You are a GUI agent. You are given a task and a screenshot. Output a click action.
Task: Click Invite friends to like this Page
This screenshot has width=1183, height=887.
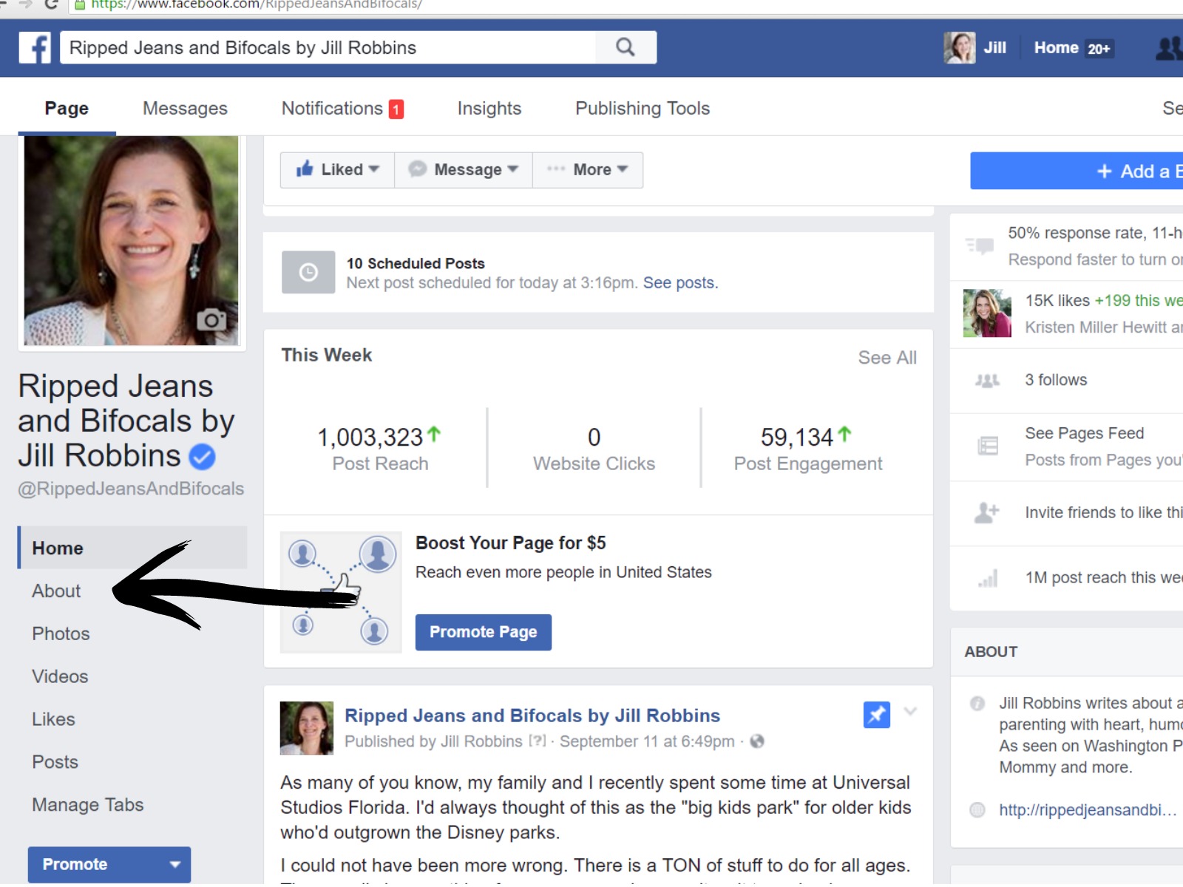pyautogui.click(x=1103, y=513)
